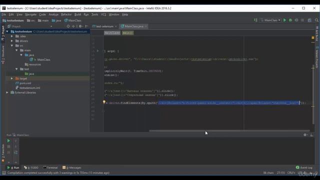
Task: Open Project Structure icon in top toolbar
Action: click(x=309, y=20)
